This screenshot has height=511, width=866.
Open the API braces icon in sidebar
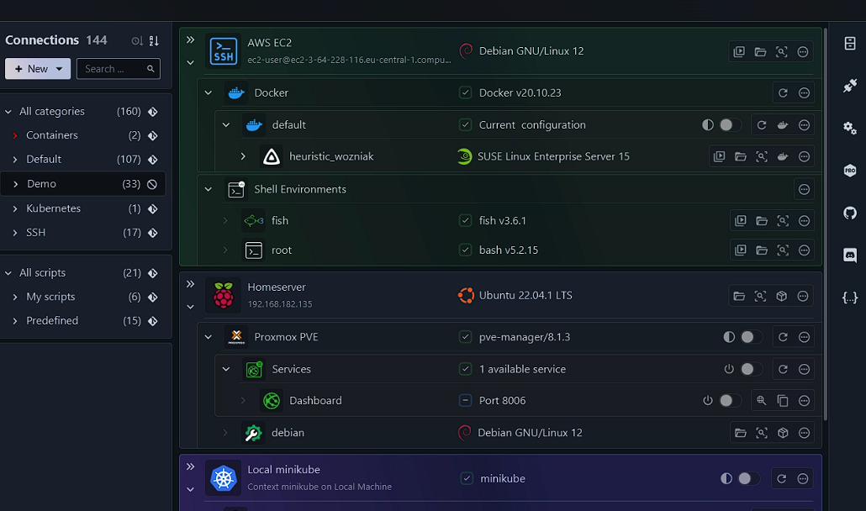(x=850, y=298)
